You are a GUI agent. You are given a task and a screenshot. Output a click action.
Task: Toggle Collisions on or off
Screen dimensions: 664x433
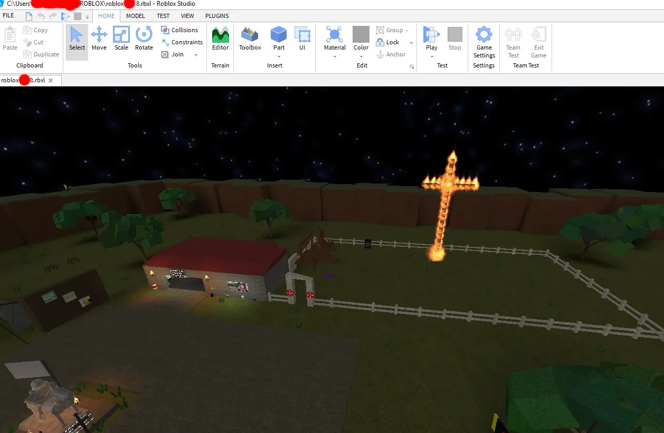[179, 30]
